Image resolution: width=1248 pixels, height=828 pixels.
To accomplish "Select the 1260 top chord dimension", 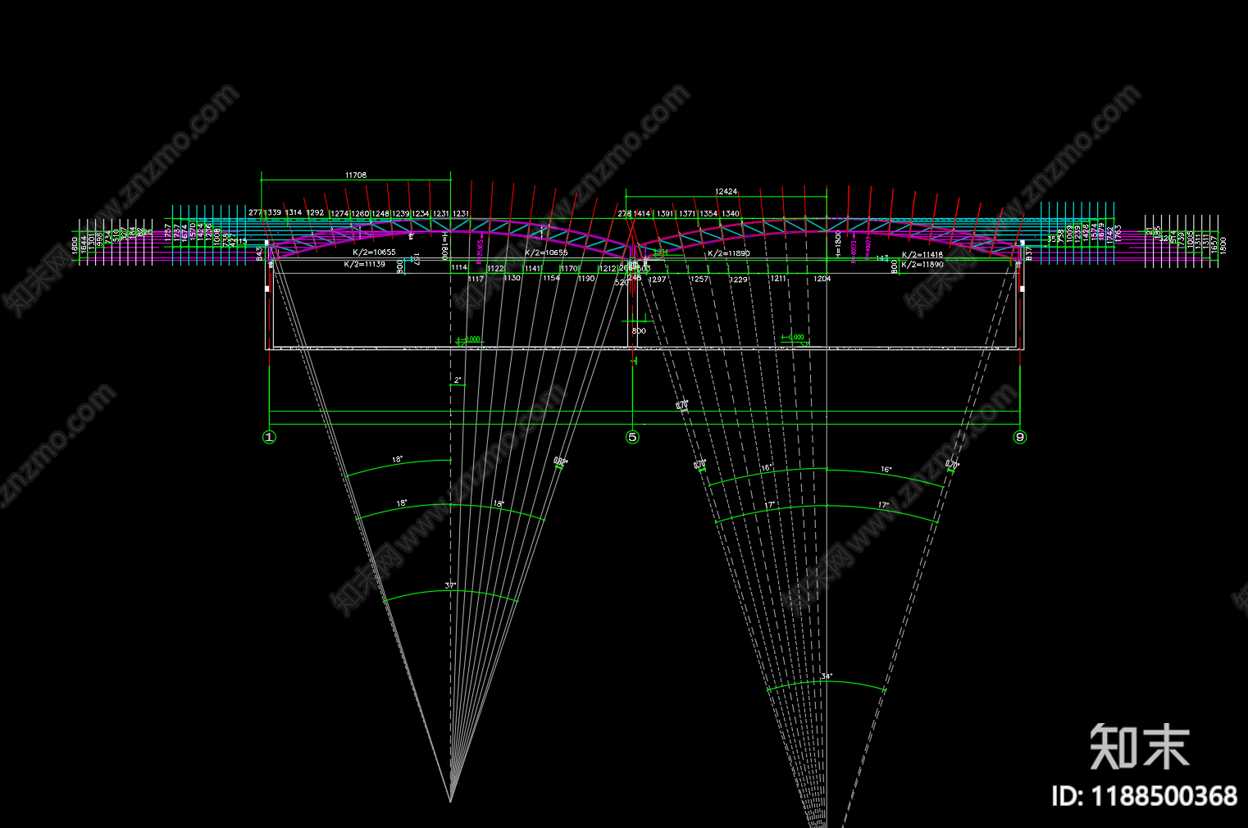I will pyautogui.click(x=360, y=213).
